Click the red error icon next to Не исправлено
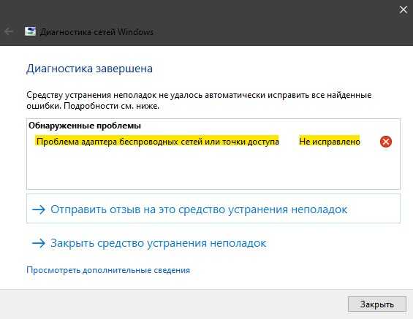The image size is (413, 319). click(x=386, y=142)
